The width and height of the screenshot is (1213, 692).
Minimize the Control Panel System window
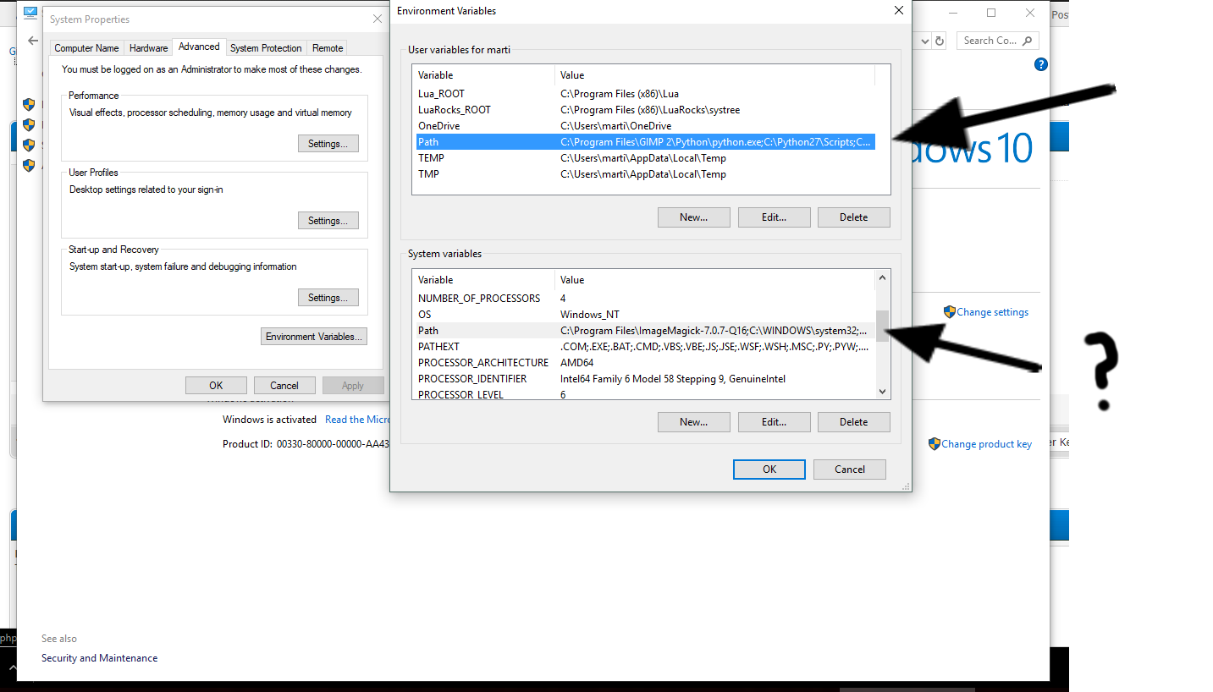coord(952,13)
